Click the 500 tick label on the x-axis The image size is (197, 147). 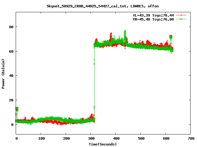140,139
